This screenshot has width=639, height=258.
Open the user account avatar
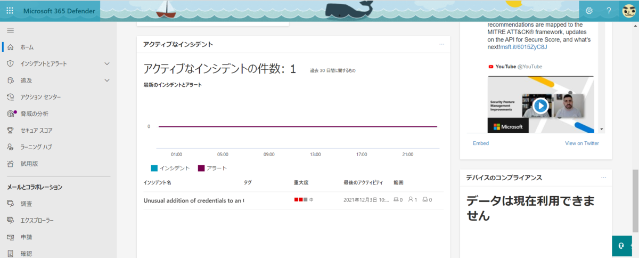(x=628, y=11)
